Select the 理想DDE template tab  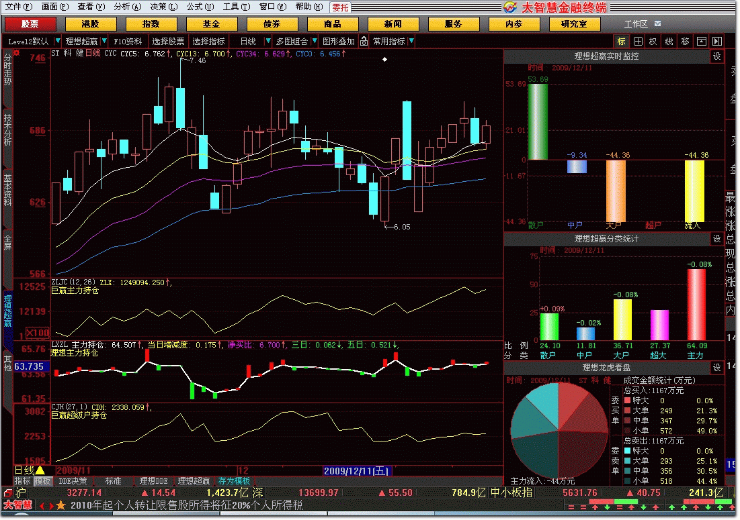click(x=154, y=481)
